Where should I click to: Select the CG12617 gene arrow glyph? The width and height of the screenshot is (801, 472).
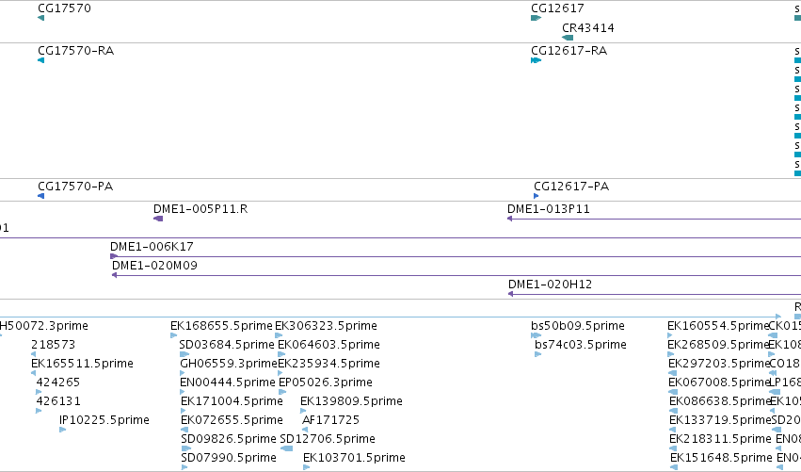[536, 18]
